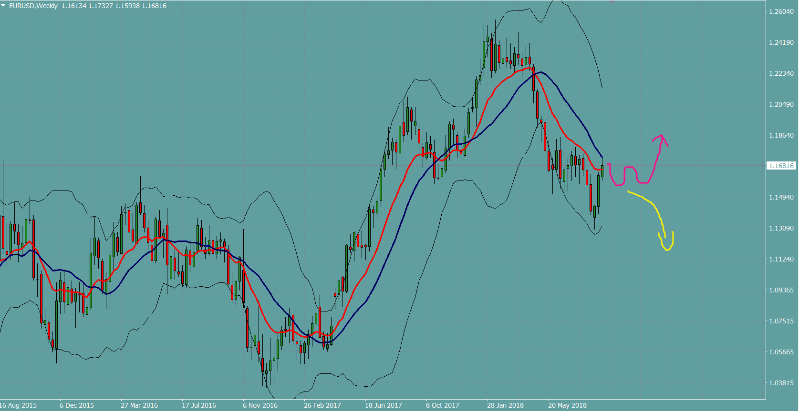This screenshot has width=799, height=411.
Task: Click the 1.03815 price scale label
Action: [781, 383]
